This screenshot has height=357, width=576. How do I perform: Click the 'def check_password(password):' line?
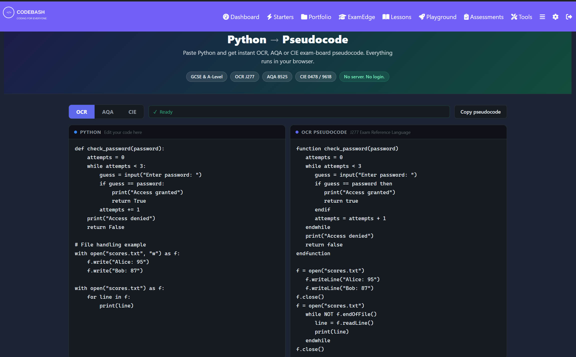119,149
